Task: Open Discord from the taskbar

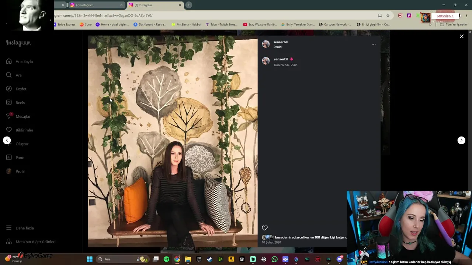Action: tap(340, 259)
